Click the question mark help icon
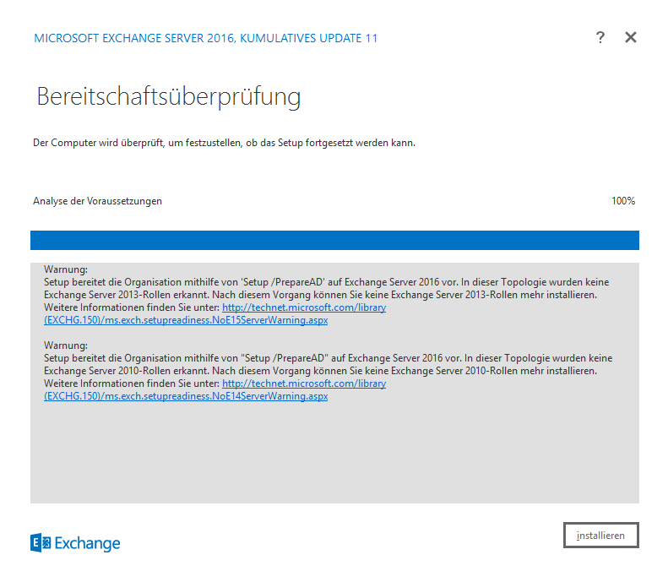The image size is (668, 582). [x=600, y=37]
